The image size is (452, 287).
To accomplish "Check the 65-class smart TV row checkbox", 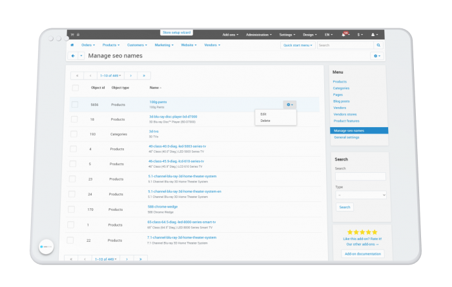I will point(70,225).
